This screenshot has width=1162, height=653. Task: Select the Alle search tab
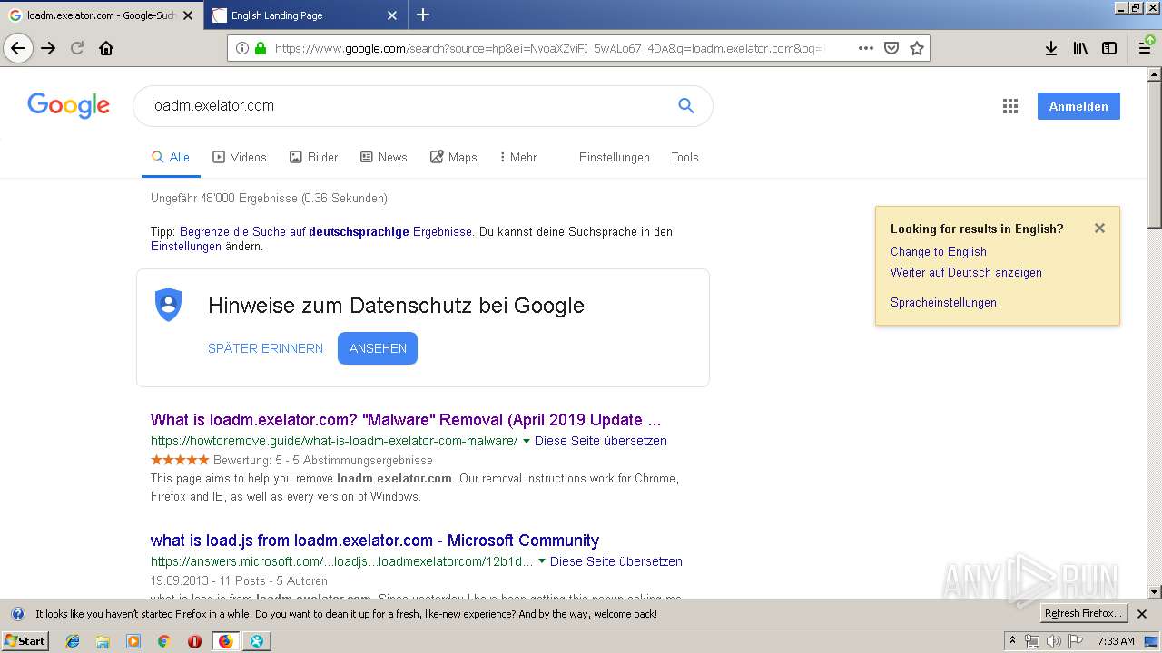pyautogui.click(x=171, y=157)
